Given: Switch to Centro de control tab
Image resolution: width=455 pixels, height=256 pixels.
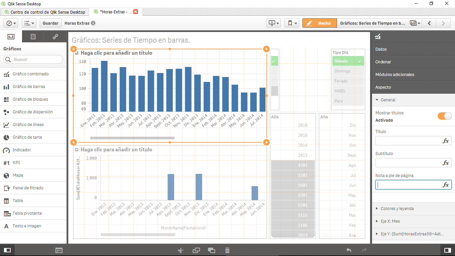Looking at the screenshot, I should tap(45, 12).
